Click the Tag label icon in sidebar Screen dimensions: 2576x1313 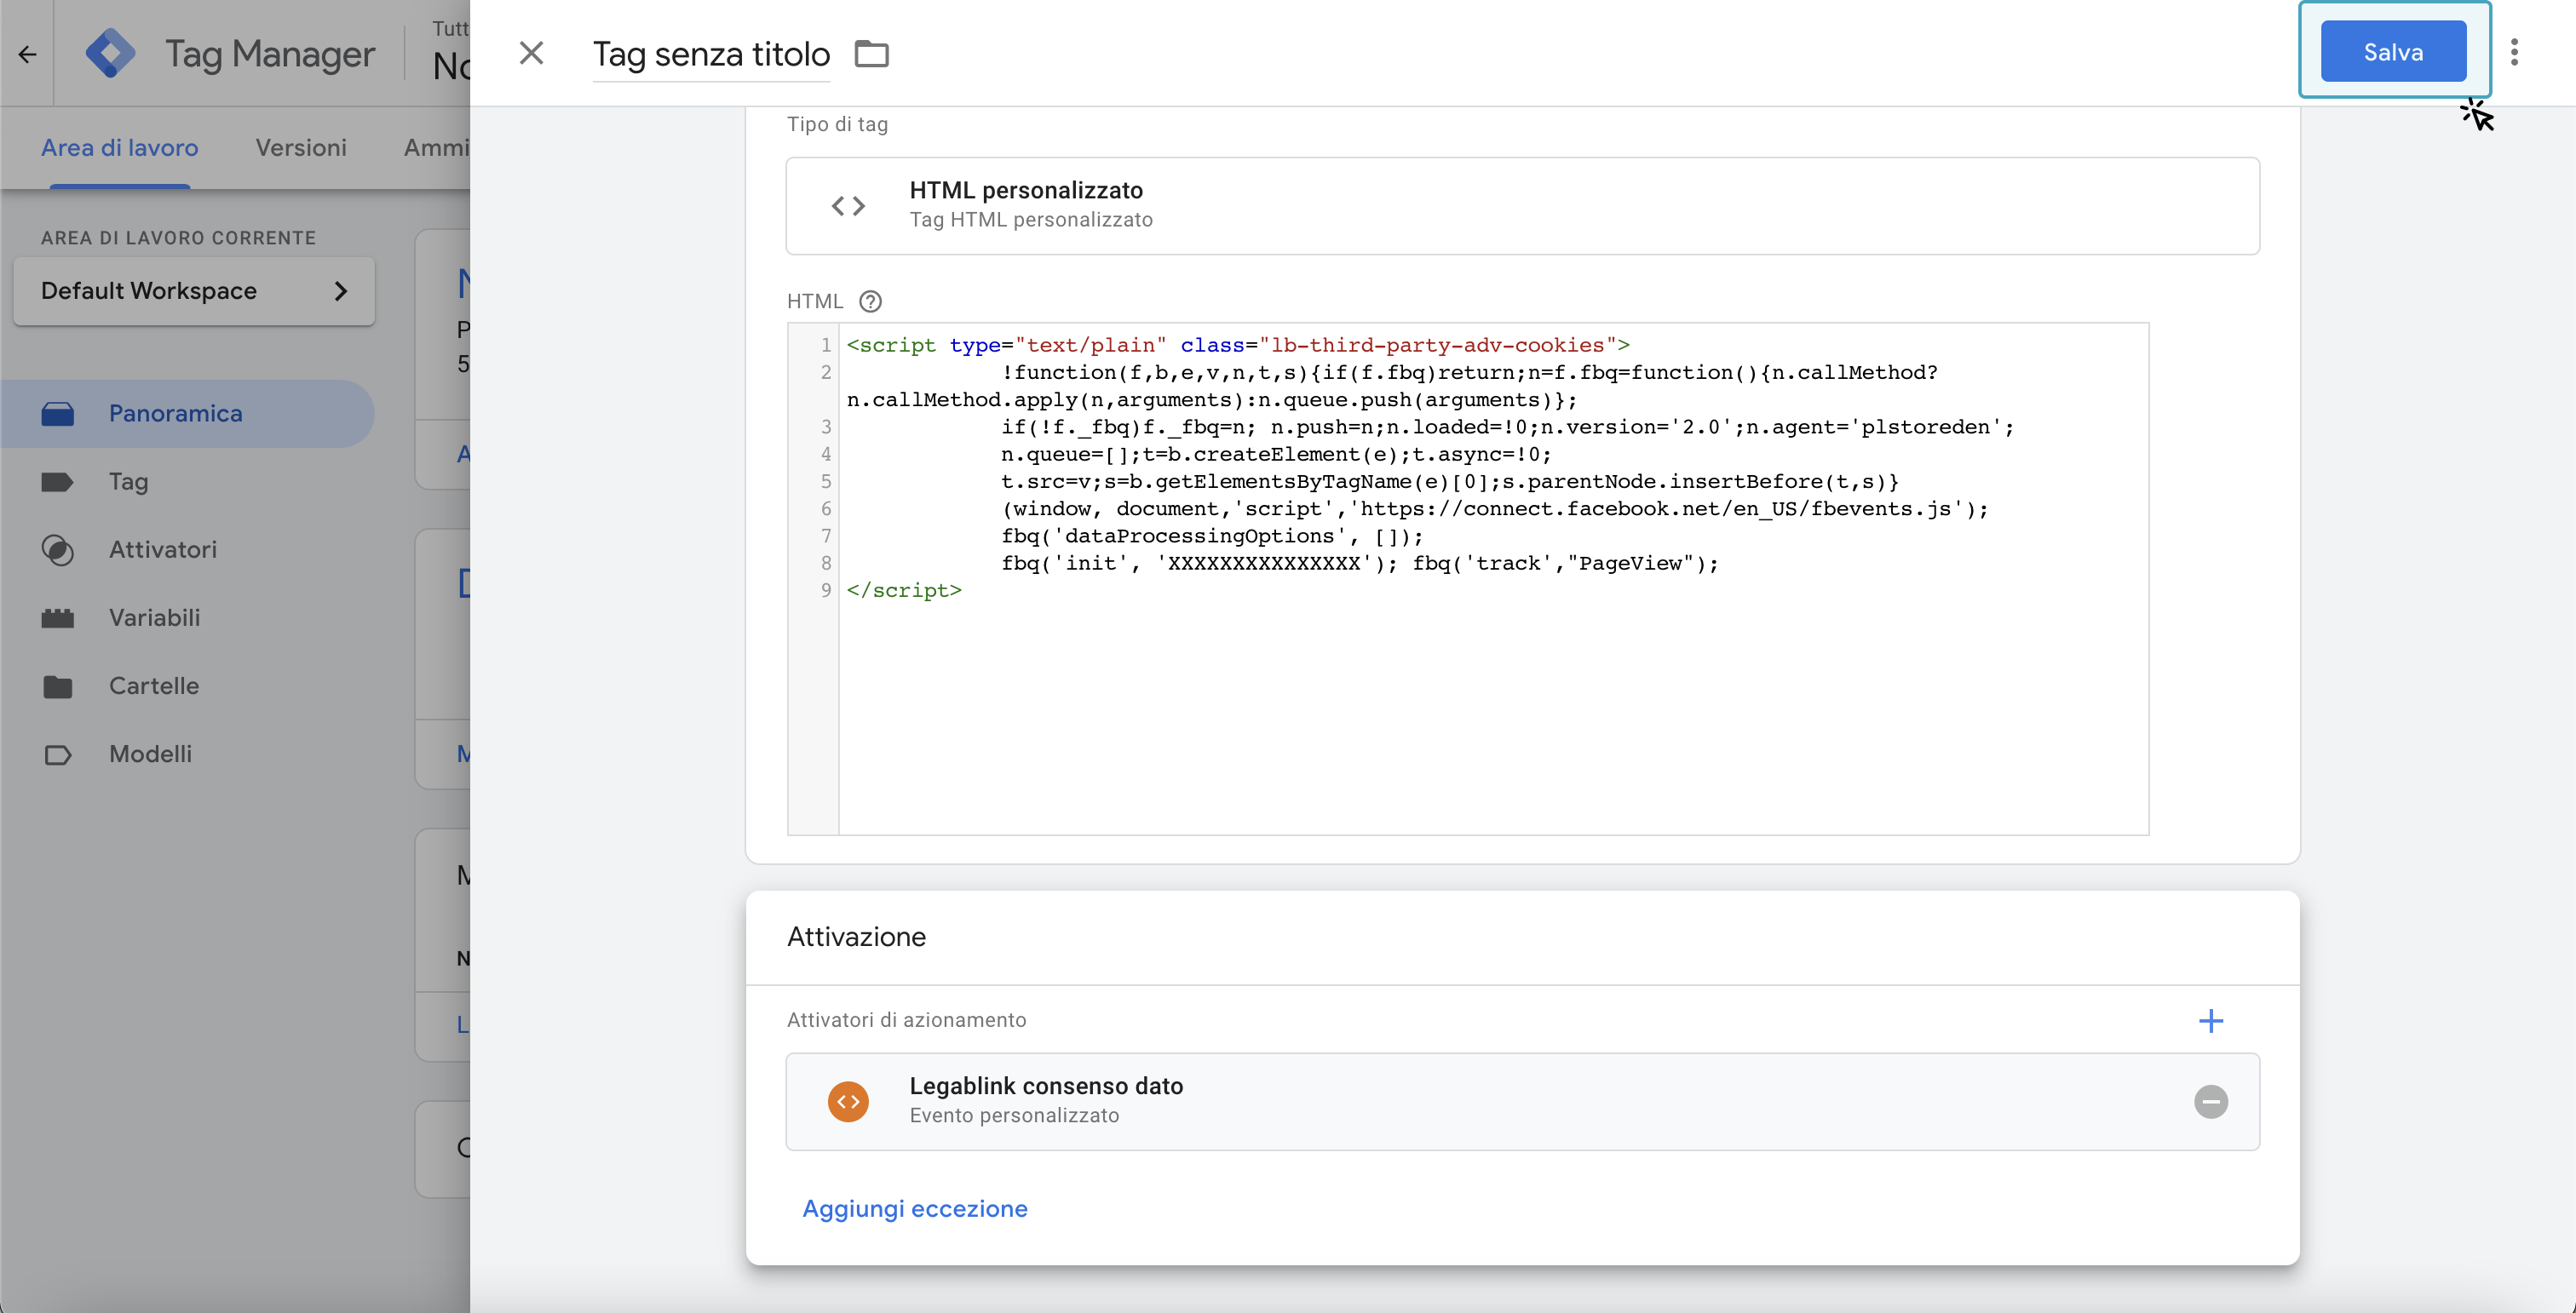click(x=58, y=482)
